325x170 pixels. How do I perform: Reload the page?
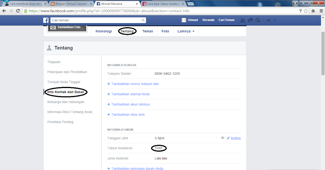[18, 11]
